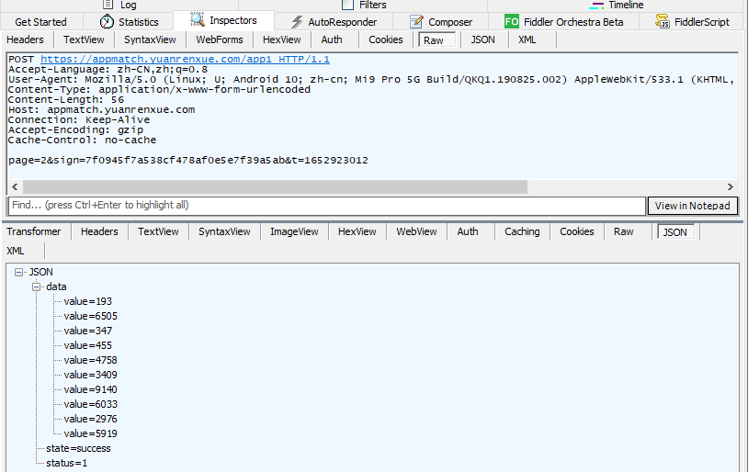Open the WebForms tab
Screen dimensions: 748x472
(x=220, y=39)
